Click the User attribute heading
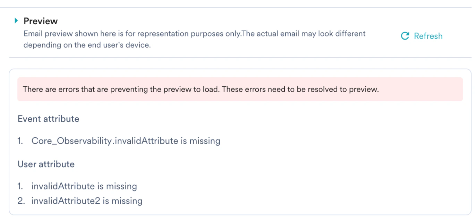The height and width of the screenshot is (222, 476). coord(46,164)
